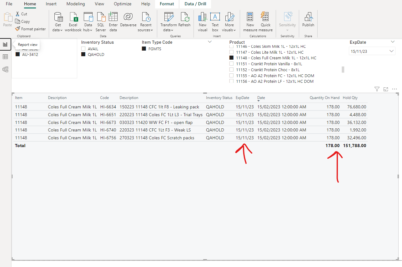
Task: Select the Format painter tool
Action: 30,29
